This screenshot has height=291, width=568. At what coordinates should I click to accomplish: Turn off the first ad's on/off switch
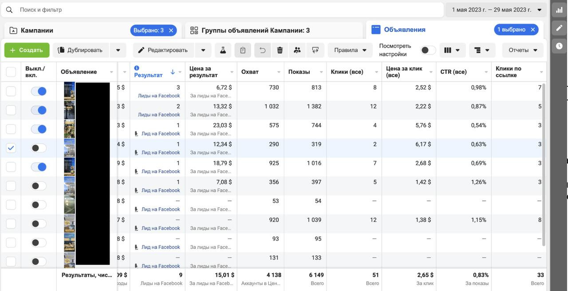39,91
